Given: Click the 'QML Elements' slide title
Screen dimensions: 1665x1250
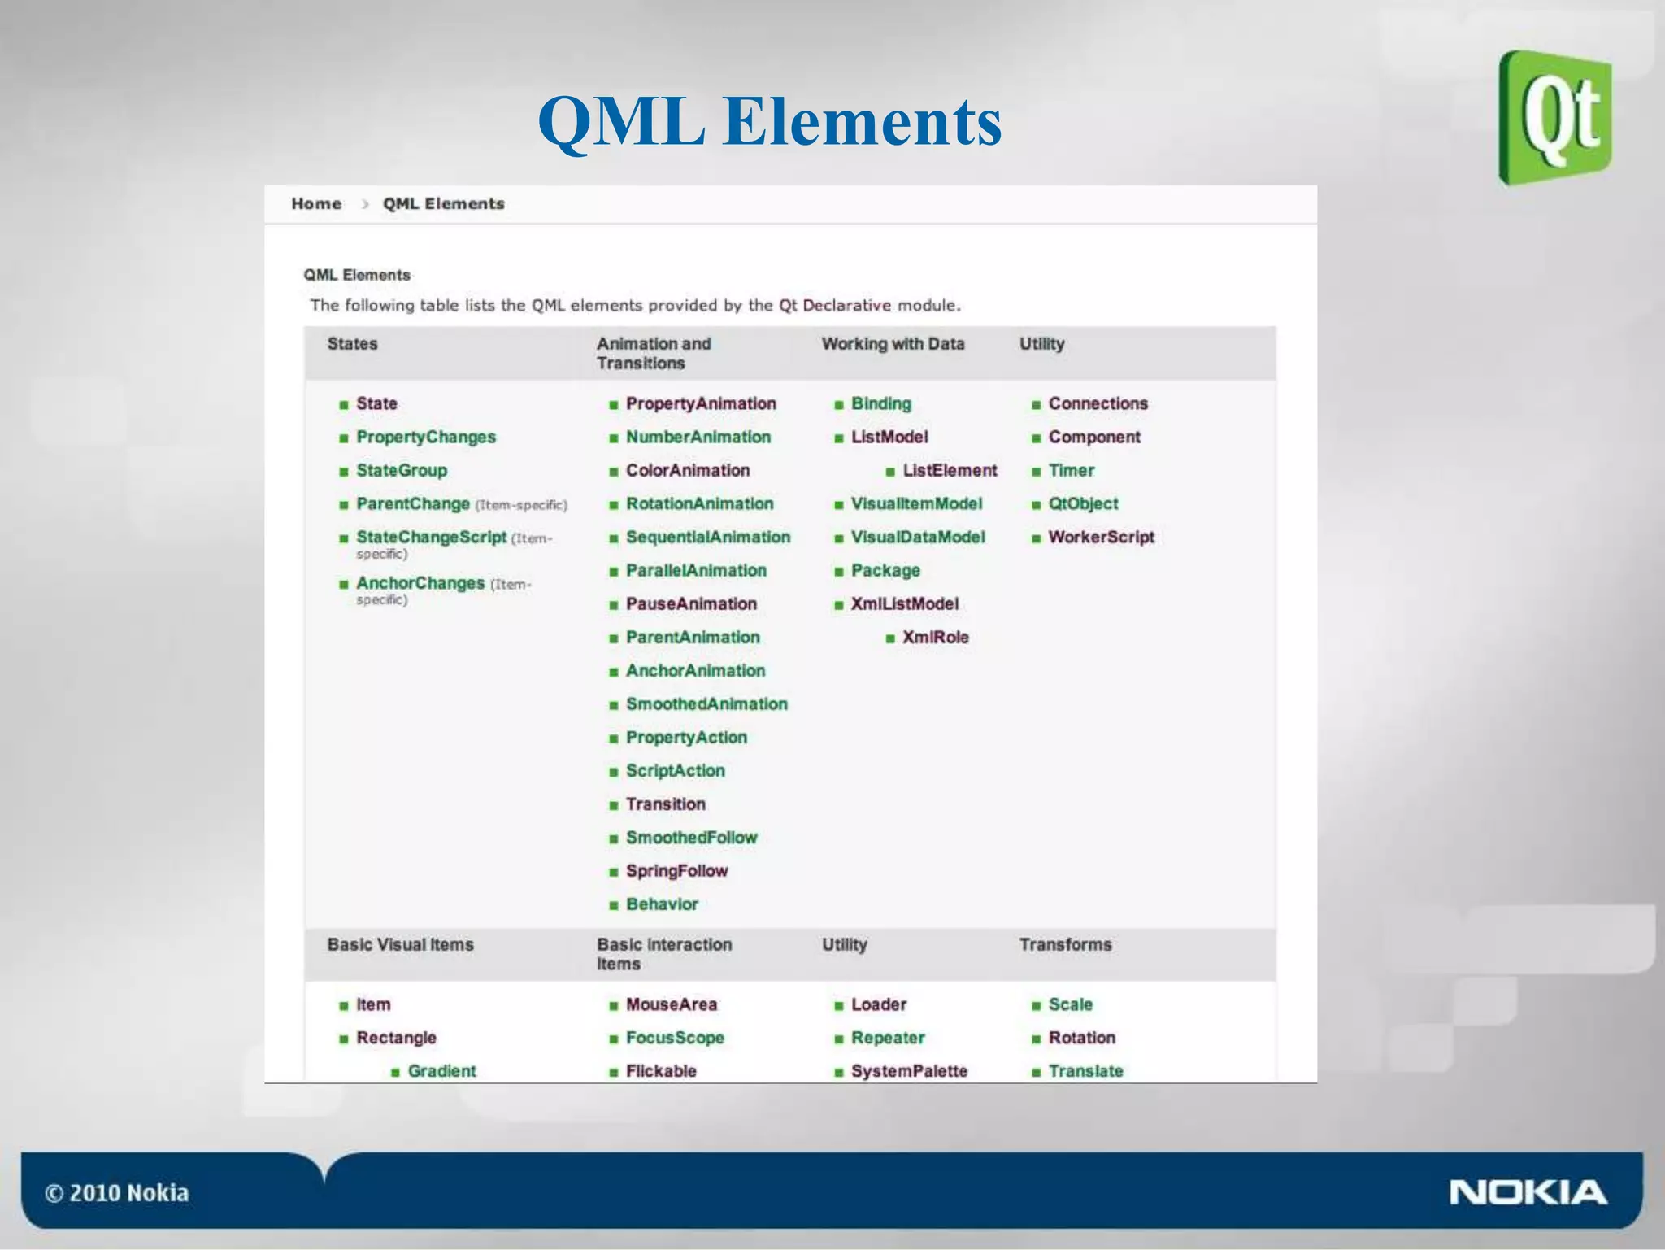Looking at the screenshot, I should (769, 121).
